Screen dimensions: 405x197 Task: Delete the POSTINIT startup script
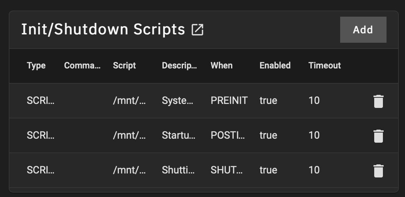coord(378,136)
